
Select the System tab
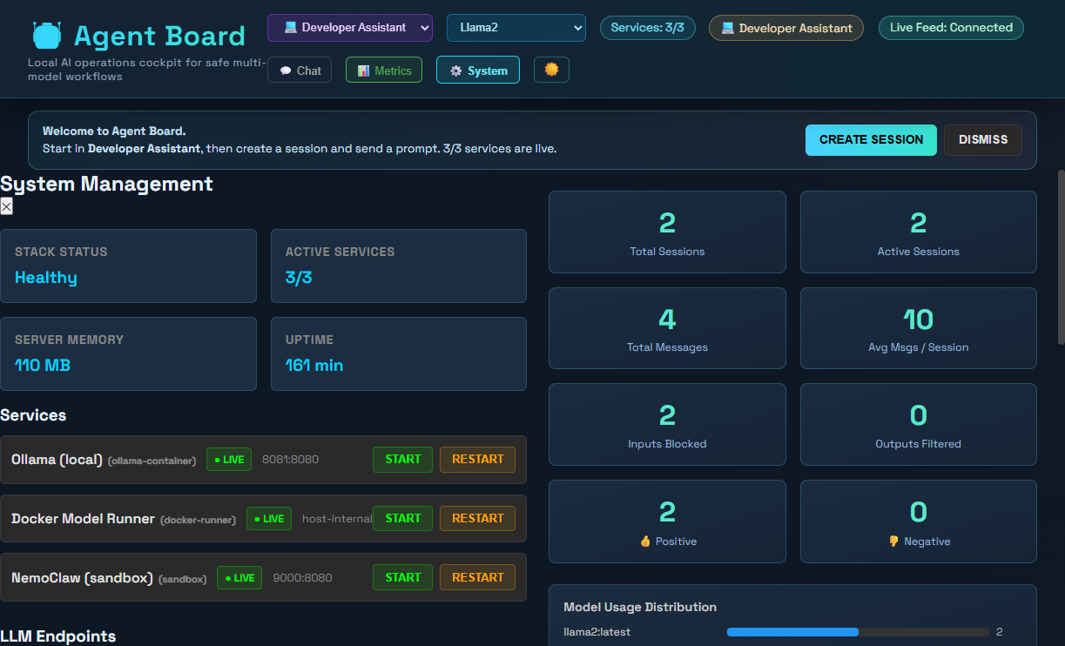(478, 71)
